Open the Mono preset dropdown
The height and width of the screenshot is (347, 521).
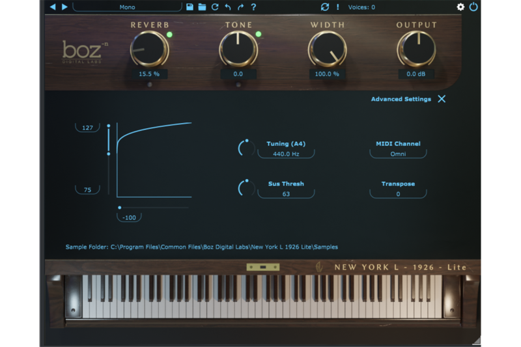pos(127,7)
